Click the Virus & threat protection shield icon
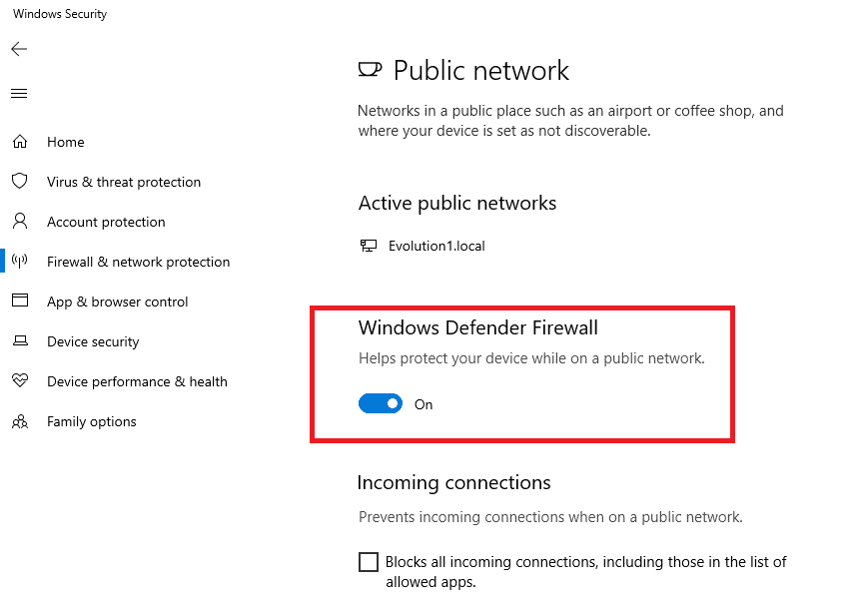 (x=20, y=181)
